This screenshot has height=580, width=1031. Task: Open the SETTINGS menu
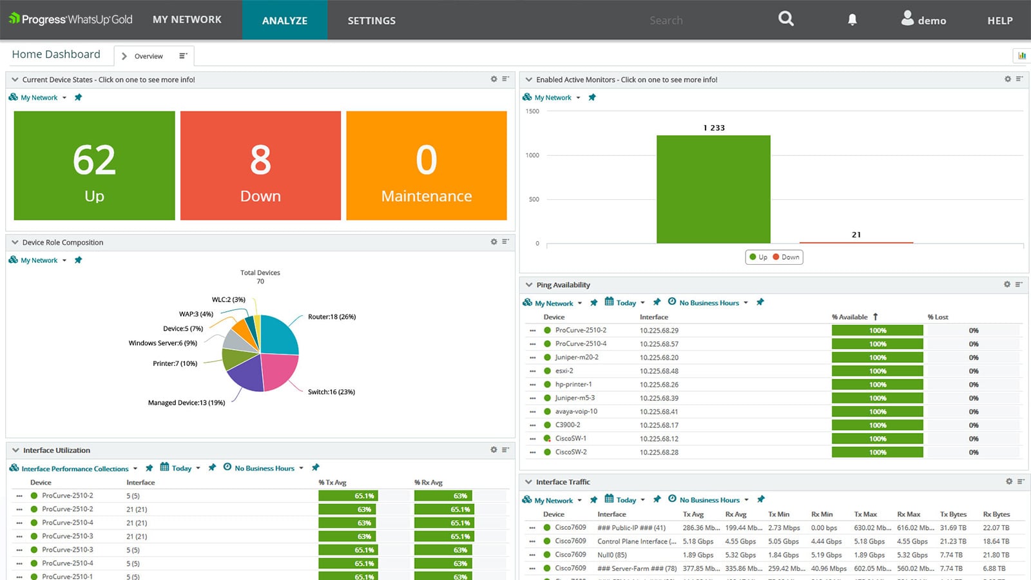coord(371,20)
